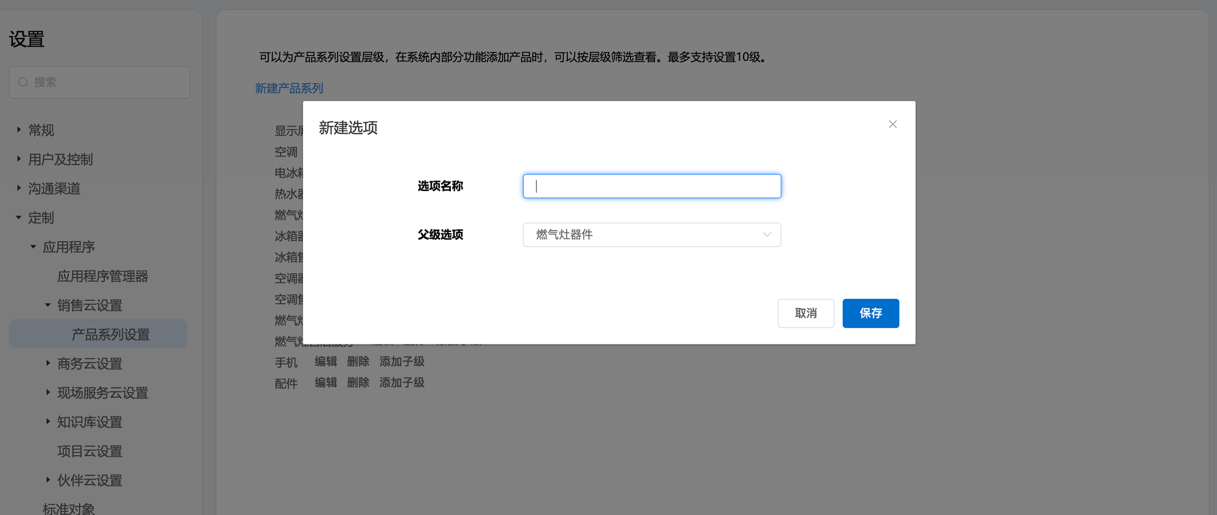Viewport: 1217px width, 515px height.
Task: Expand 商务云设置 in sidebar
Action: (48, 363)
